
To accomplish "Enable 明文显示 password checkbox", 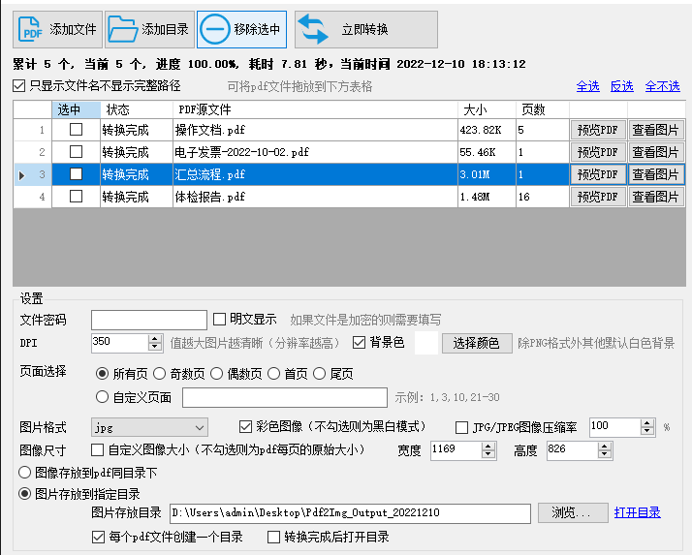I will (x=219, y=320).
